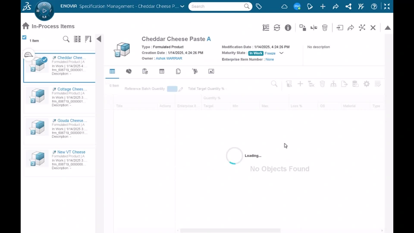
Task: Open the social network share icon
Action: tap(348, 6)
